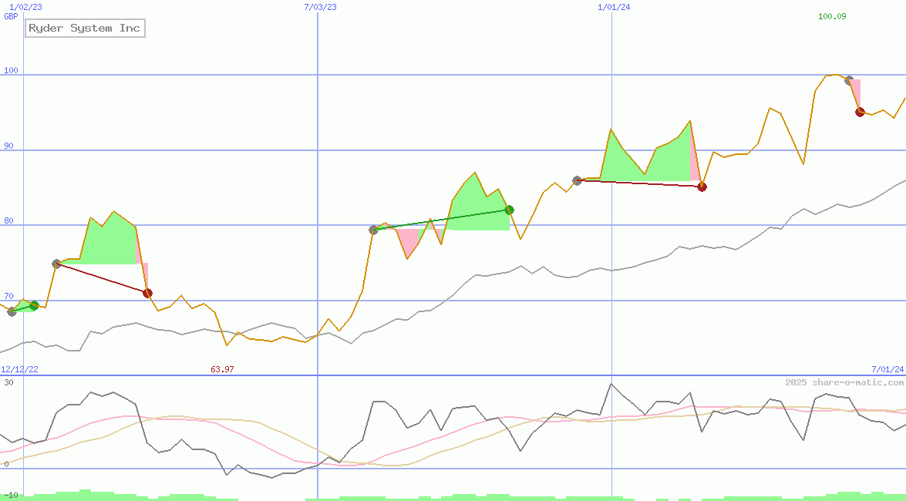Click the 100.09 high price label
Screen dimensions: 906x501
point(832,16)
